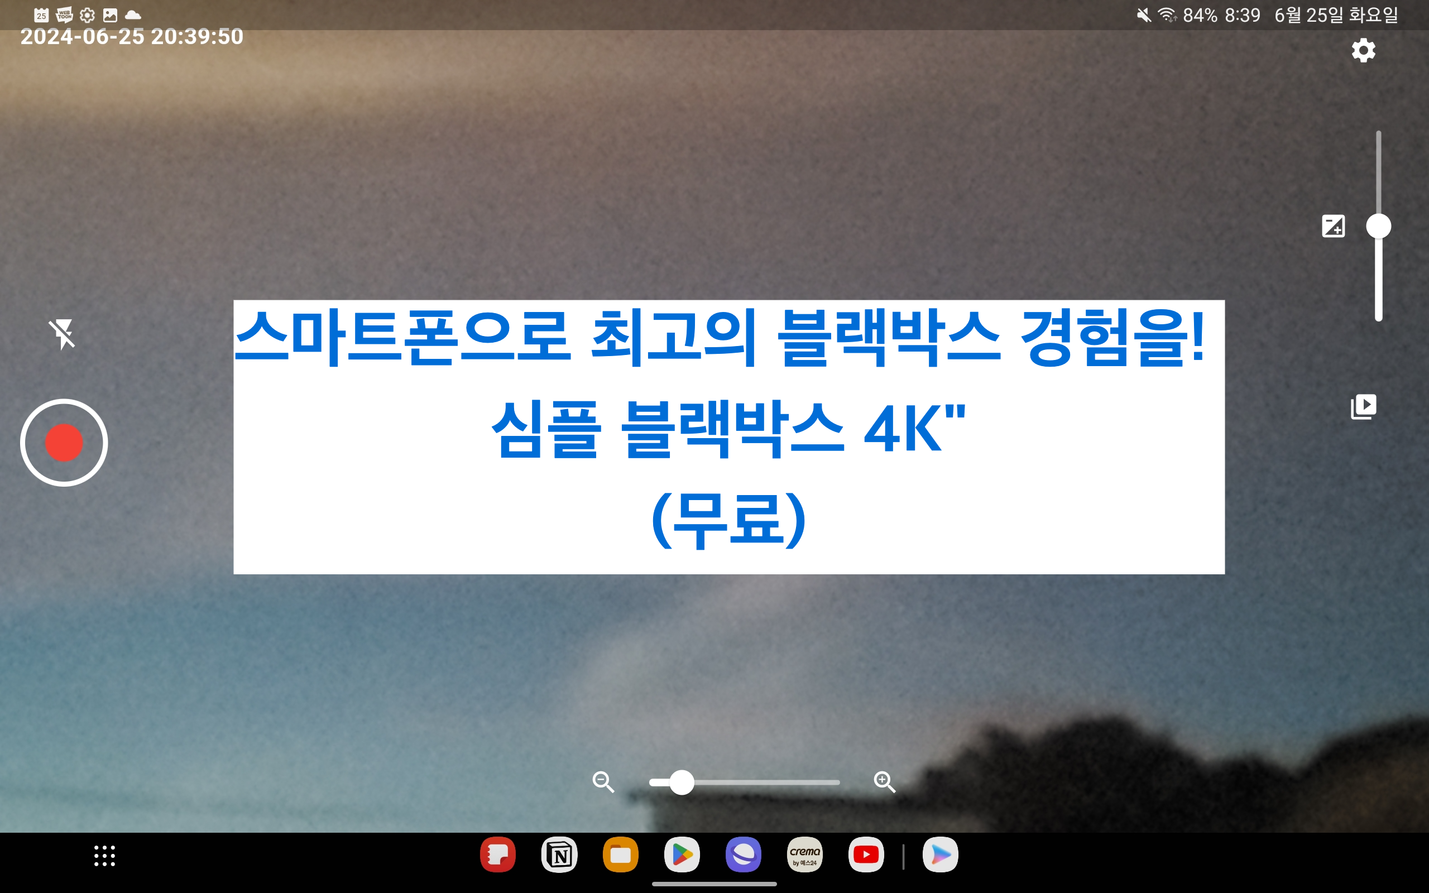The width and height of the screenshot is (1429, 893).
Task: Click the vertical exposure slider handle
Action: (1378, 226)
